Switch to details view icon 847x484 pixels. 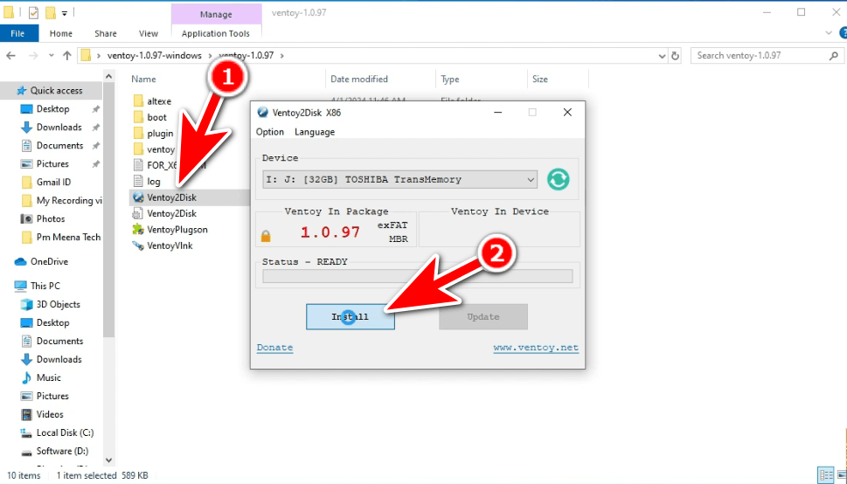point(825,475)
